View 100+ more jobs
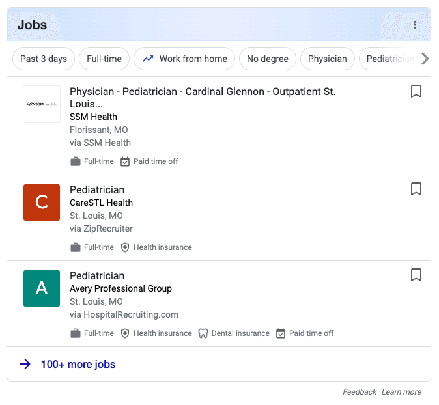439x405 pixels. point(78,364)
